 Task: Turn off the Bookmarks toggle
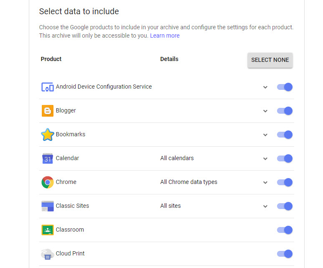[285, 135]
